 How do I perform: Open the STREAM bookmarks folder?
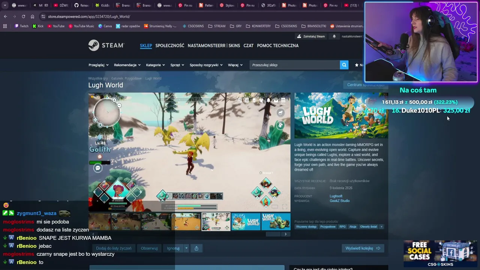[217, 26]
